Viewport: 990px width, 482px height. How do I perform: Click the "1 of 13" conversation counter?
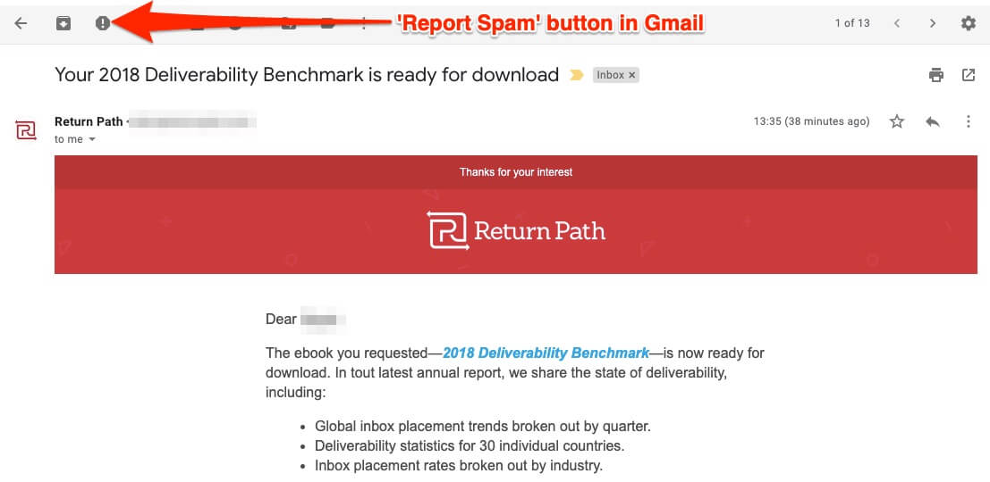coord(851,23)
